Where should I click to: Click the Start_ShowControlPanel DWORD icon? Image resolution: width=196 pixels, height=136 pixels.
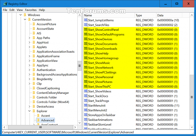coord(86,29)
